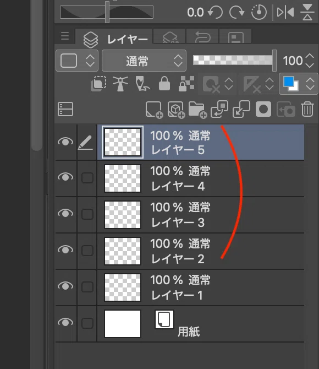
Task: Click the 用紙 layer label
Action: point(189,332)
